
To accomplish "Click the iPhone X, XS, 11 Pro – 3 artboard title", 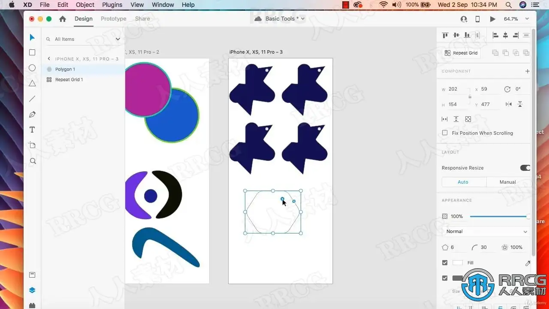I will tap(256, 52).
